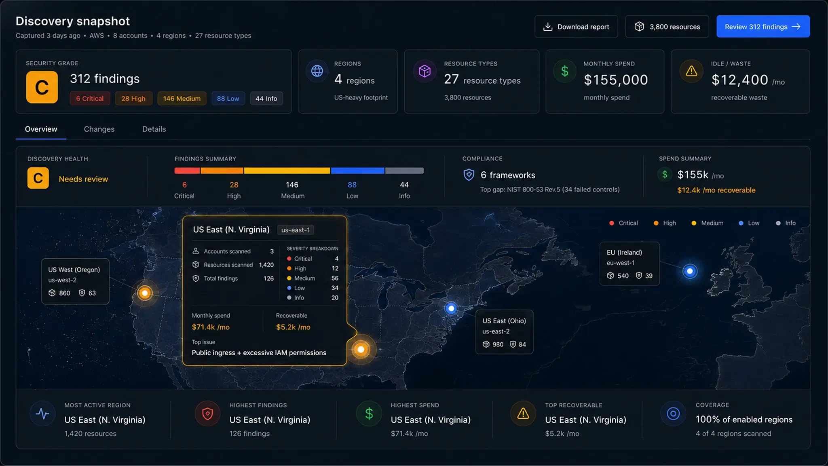Click the globe icon in Regions card

pos(317,71)
